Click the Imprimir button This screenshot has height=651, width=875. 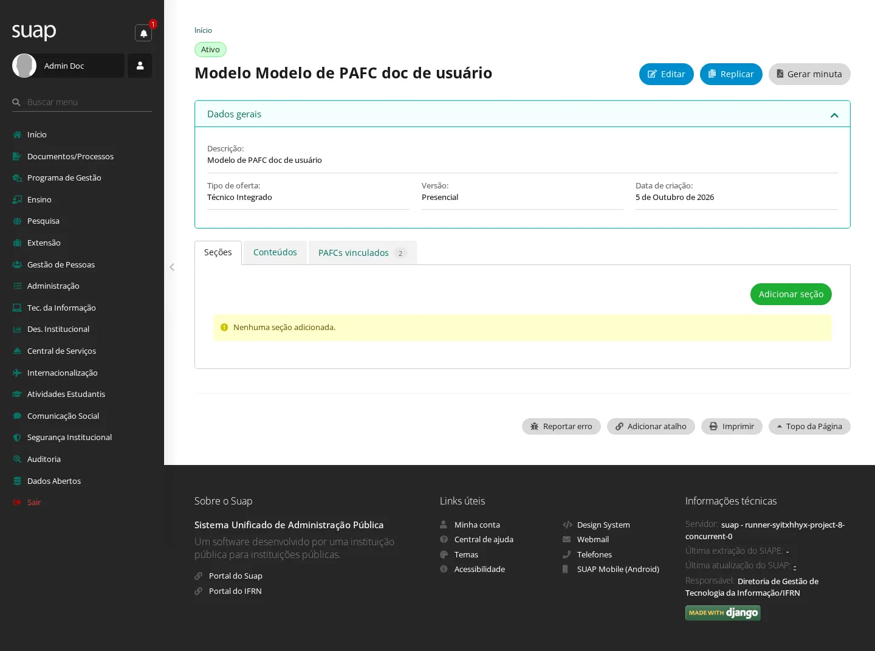pyautogui.click(x=732, y=426)
